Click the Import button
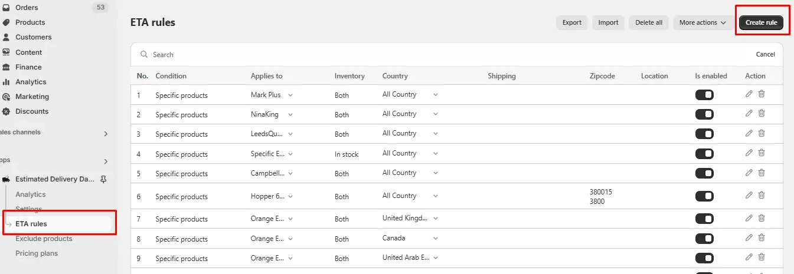This screenshot has height=274, width=794. [608, 23]
